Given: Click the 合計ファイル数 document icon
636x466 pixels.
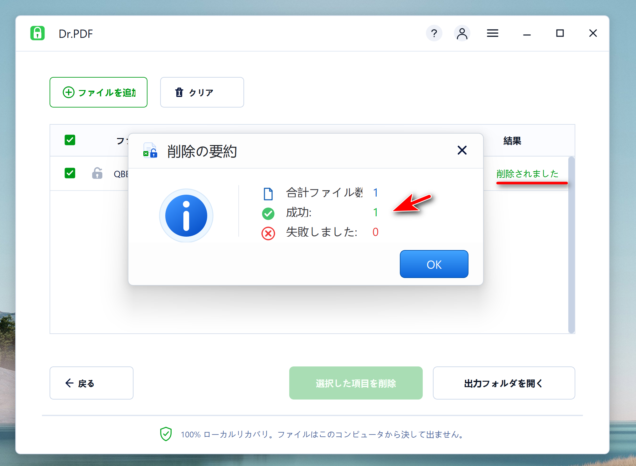Looking at the screenshot, I should click(268, 194).
